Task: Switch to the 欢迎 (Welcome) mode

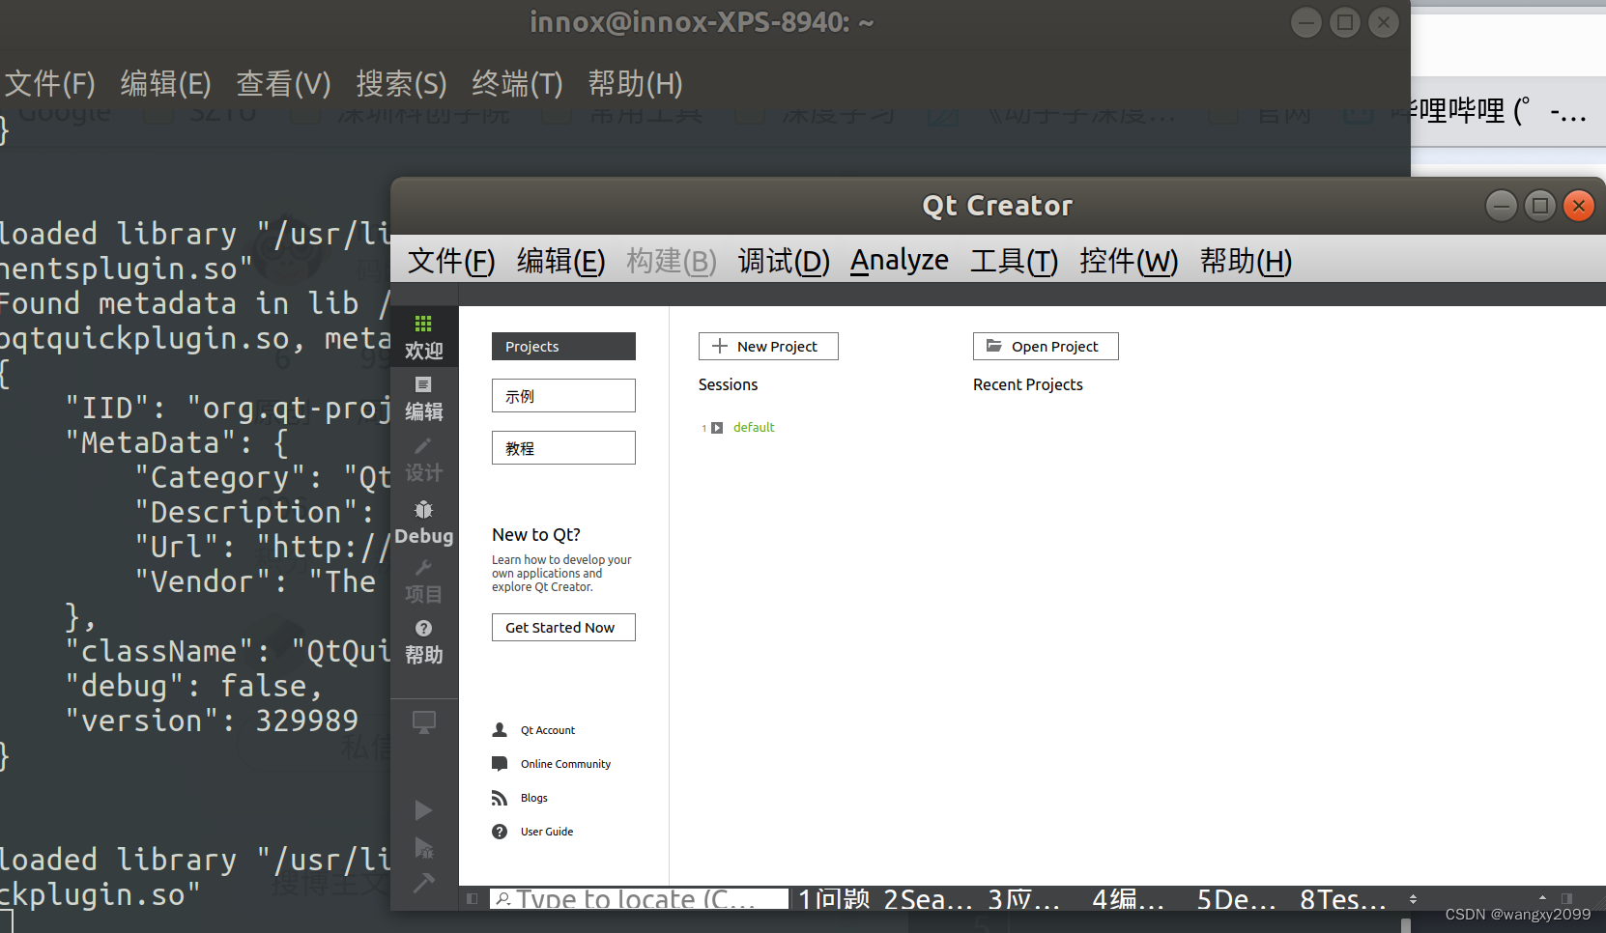Action: [423, 337]
